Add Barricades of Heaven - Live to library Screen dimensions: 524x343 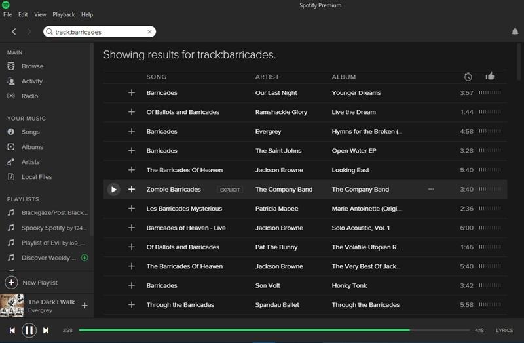click(132, 228)
